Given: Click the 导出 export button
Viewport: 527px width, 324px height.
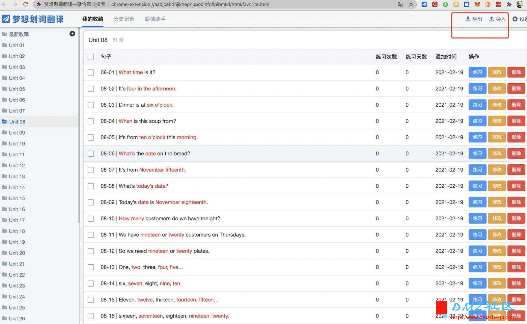Looking at the screenshot, I should 474,19.
